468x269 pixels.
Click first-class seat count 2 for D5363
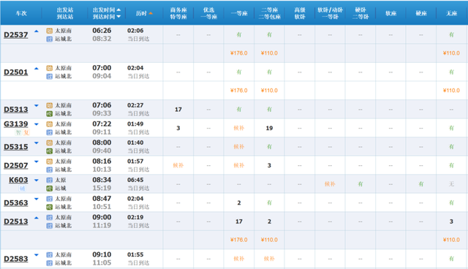239,202
